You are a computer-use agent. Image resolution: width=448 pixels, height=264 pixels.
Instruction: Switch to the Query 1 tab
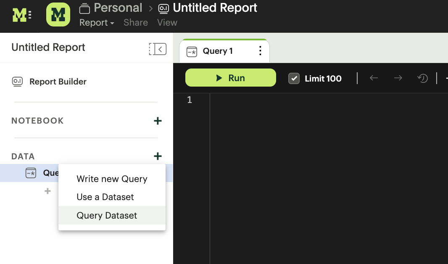(x=218, y=50)
